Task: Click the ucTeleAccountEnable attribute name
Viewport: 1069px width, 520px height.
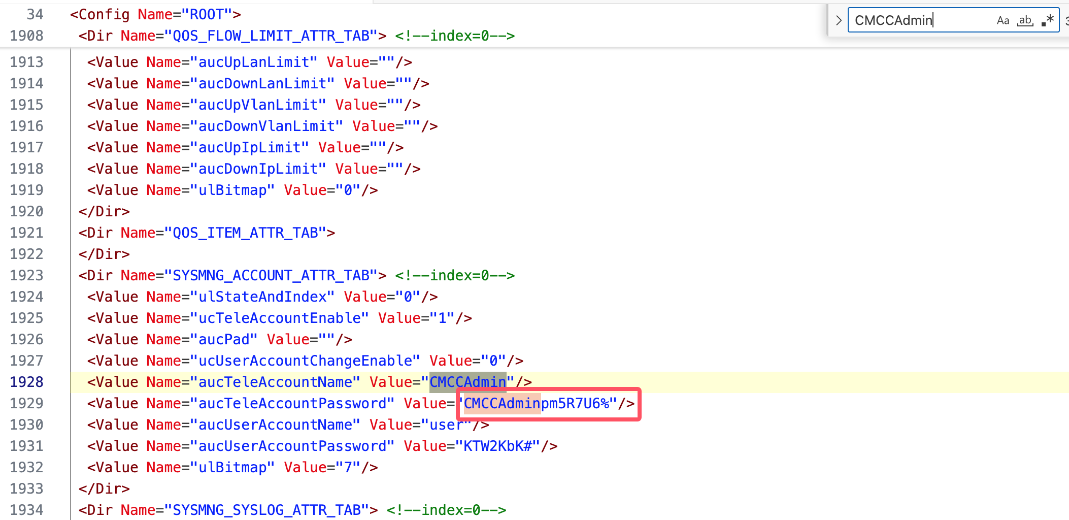Action: pos(279,318)
